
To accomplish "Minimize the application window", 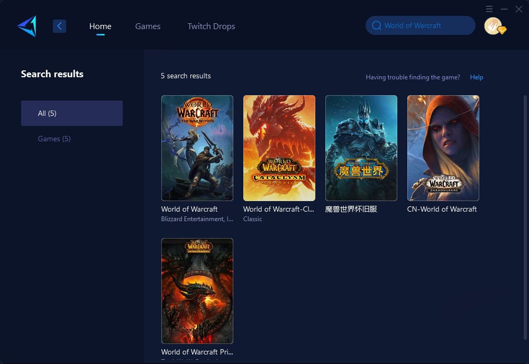I will click(x=504, y=9).
